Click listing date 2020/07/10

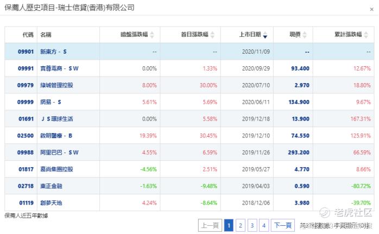point(256,85)
